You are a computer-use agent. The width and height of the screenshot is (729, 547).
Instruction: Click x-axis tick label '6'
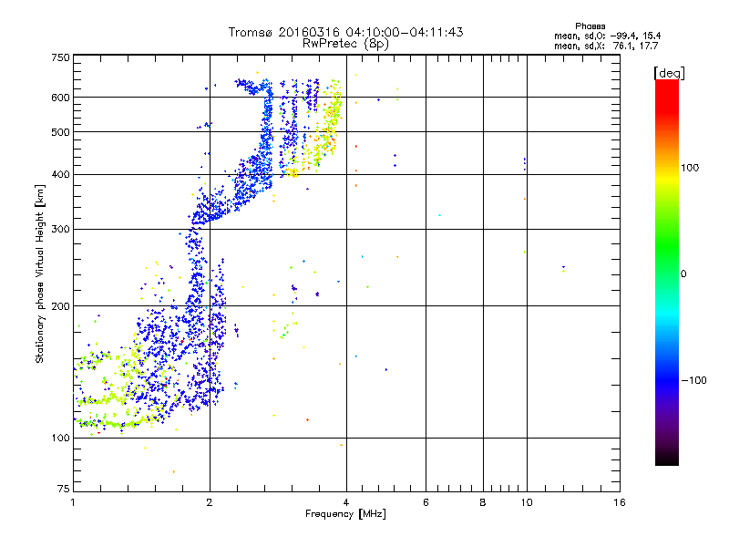click(x=426, y=502)
